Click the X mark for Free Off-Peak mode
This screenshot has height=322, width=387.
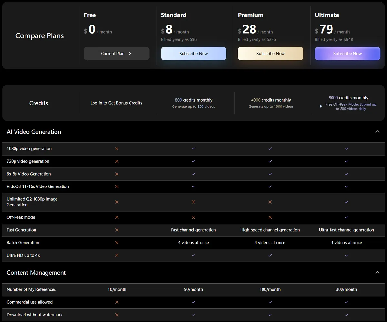pos(117,217)
